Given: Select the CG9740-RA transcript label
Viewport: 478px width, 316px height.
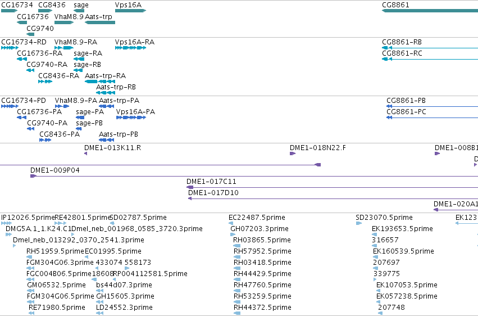Looking at the screenshot, I should 47,65.
